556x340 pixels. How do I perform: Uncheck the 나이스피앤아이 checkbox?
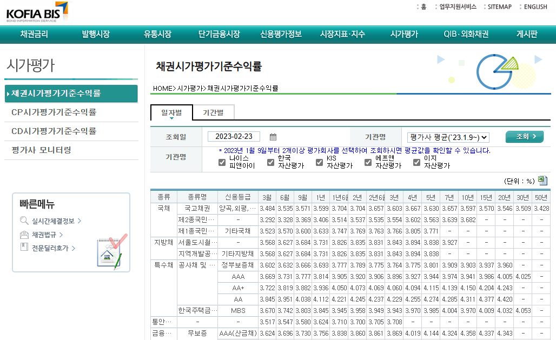pyautogui.click(x=221, y=162)
